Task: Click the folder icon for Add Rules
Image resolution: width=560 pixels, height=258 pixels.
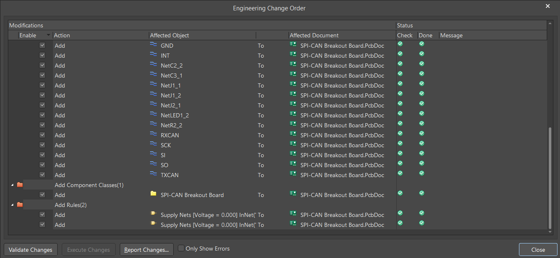Action: click(x=20, y=205)
